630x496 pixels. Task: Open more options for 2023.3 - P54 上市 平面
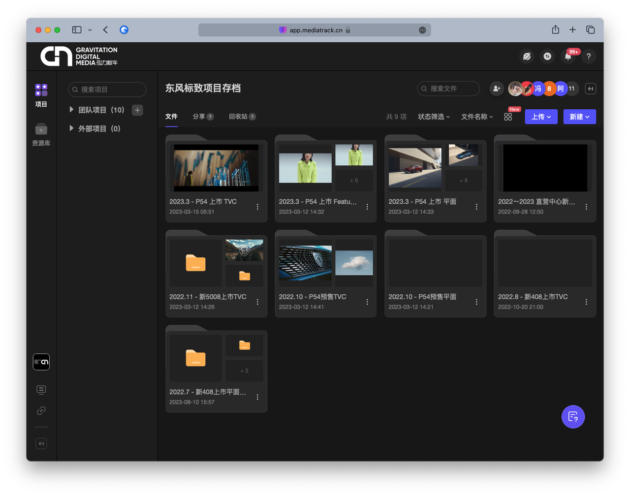476,207
